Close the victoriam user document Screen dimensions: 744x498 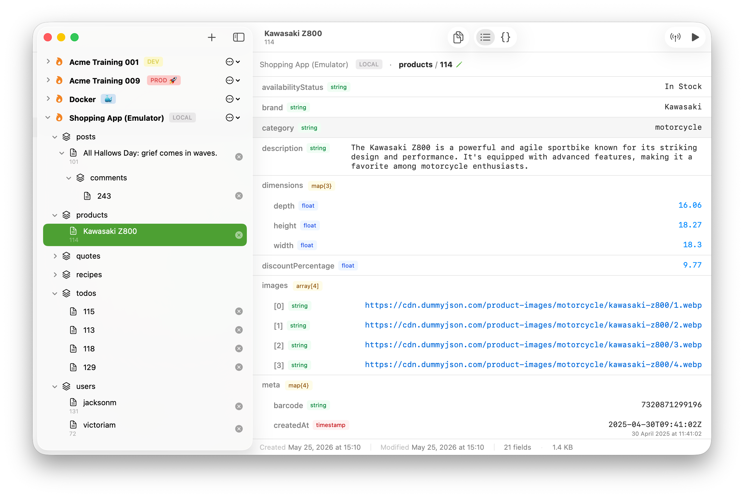pos(239,429)
